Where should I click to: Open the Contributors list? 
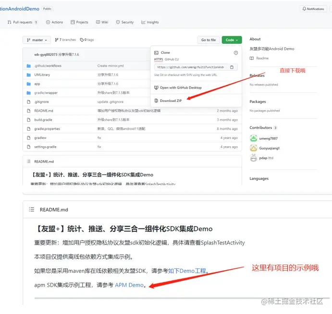[x=263, y=128]
